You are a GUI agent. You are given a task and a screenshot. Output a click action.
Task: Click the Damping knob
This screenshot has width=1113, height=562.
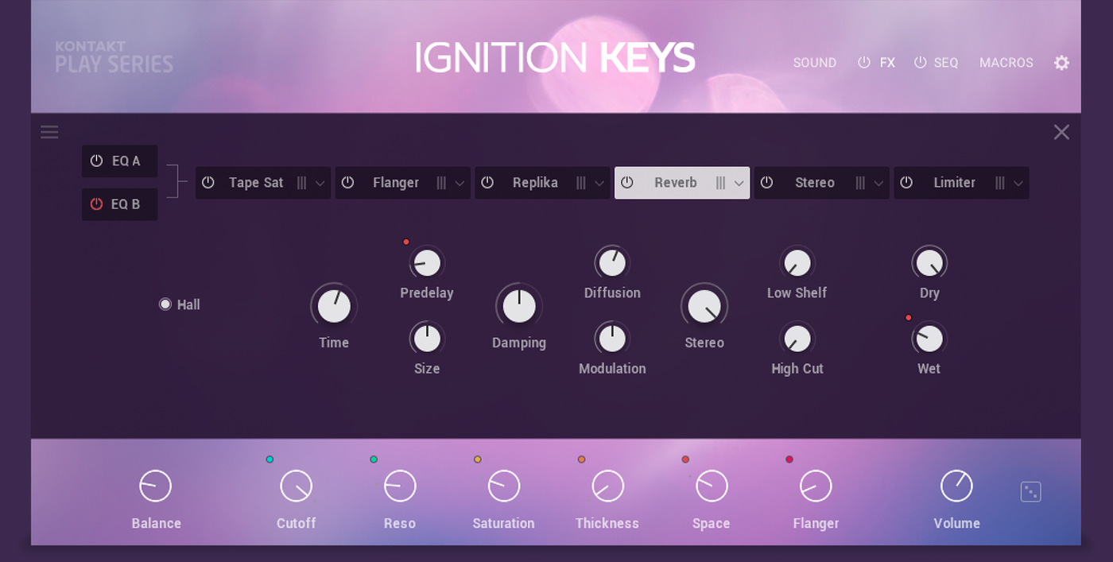point(519,306)
